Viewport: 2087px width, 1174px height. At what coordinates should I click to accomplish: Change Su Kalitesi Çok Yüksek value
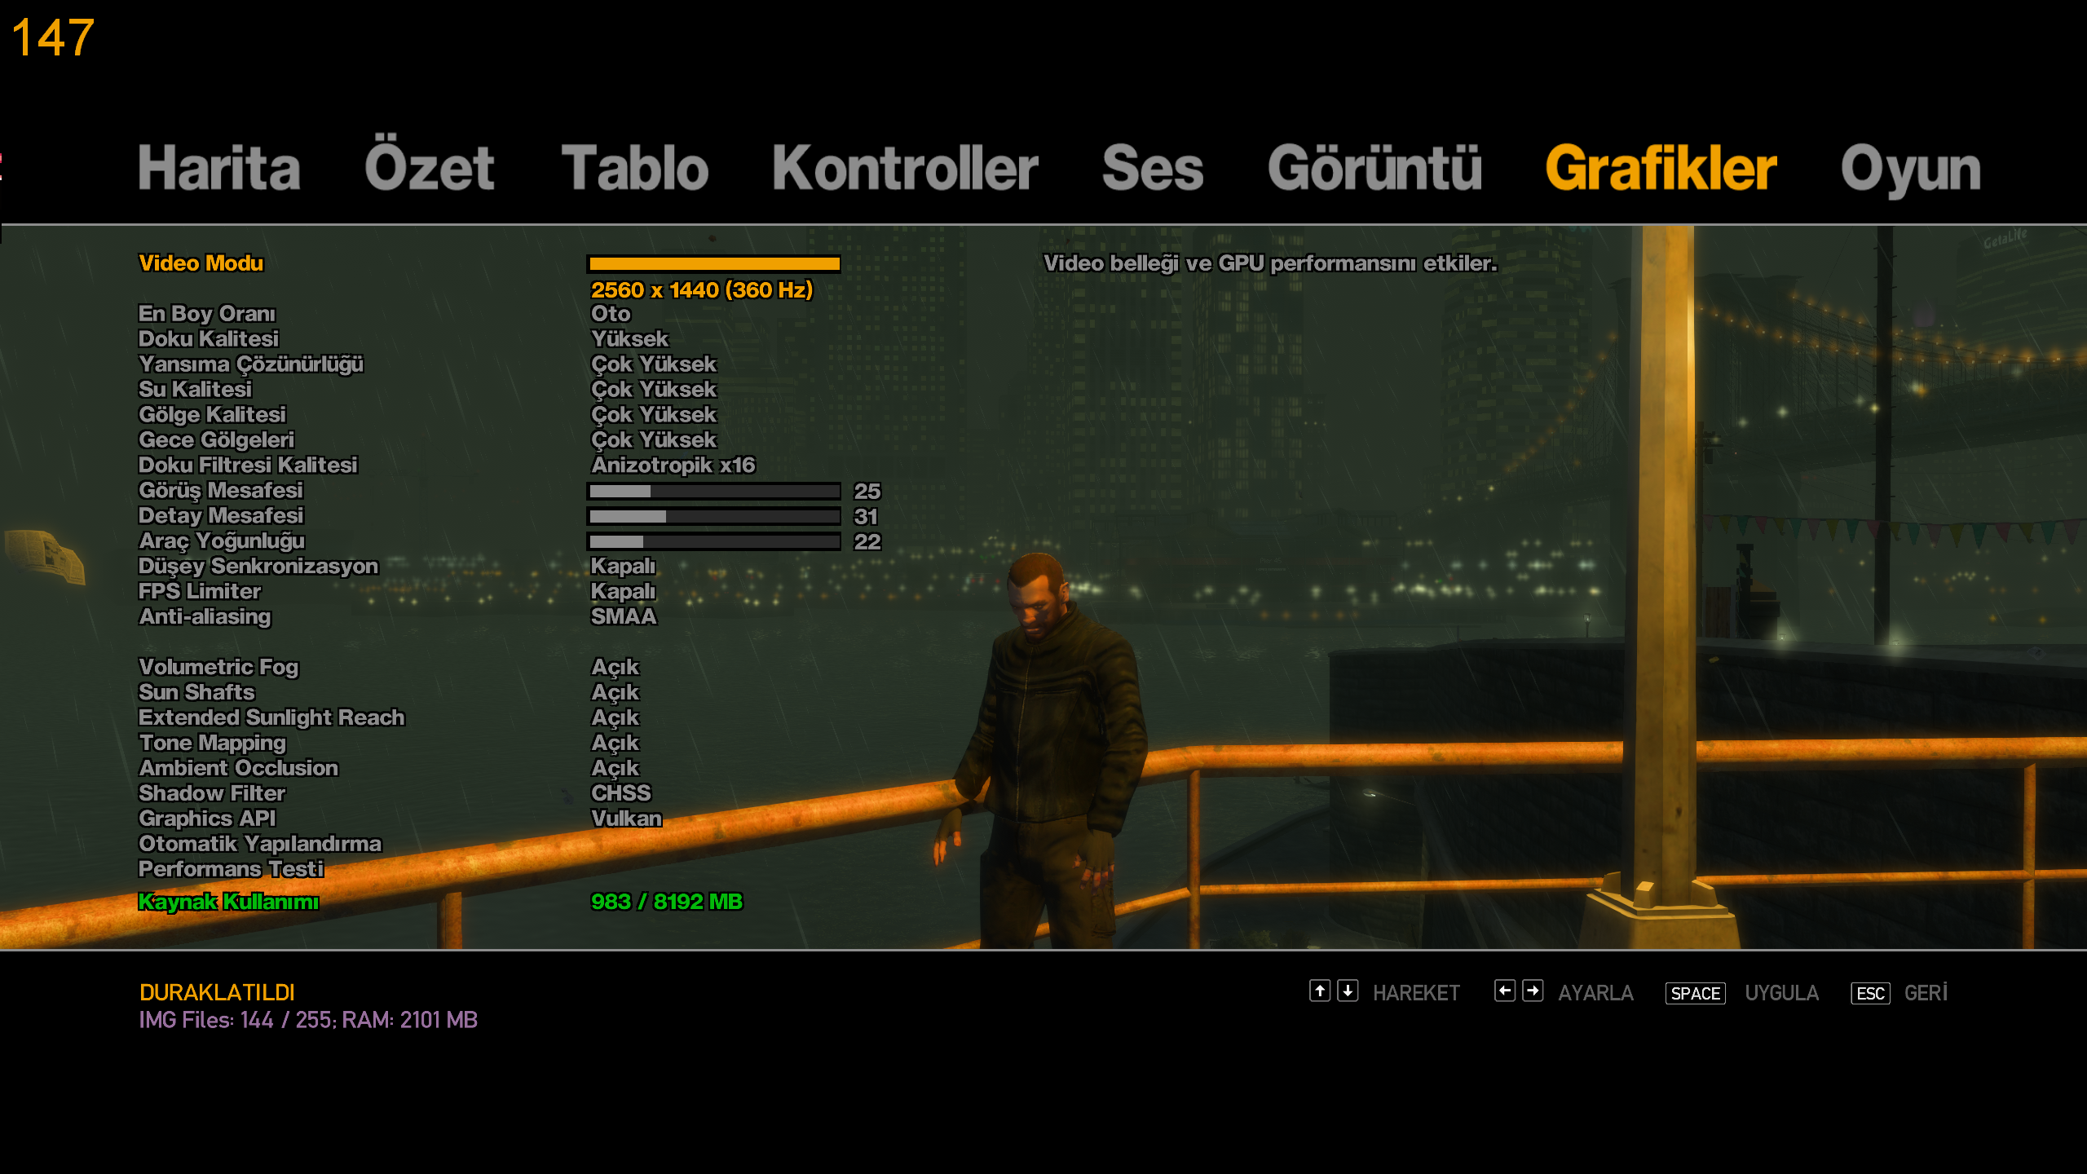(653, 390)
